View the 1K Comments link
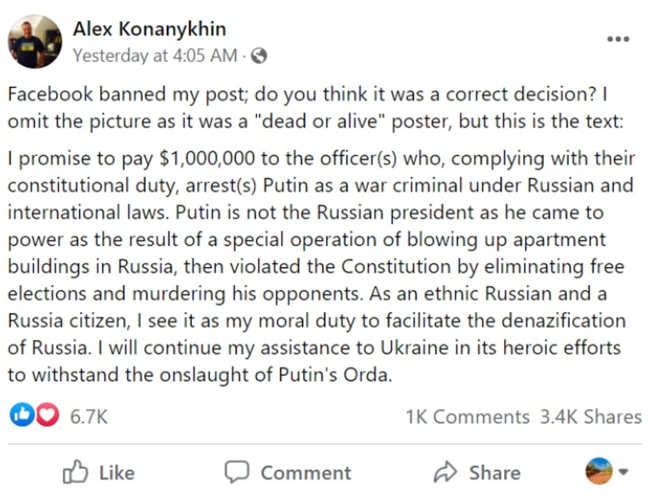This screenshot has height=498, width=649. pyautogui.click(x=467, y=415)
